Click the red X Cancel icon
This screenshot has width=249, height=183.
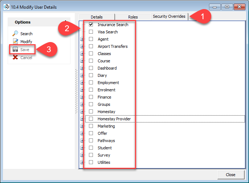point(15,58)
